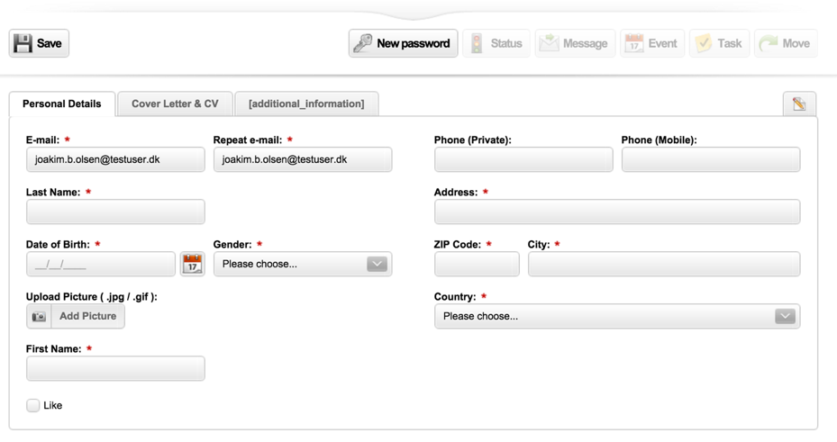This screenshot has height=442, width=837.
Task: Click the ZIP Code field
Action: [x=477, y=264]
